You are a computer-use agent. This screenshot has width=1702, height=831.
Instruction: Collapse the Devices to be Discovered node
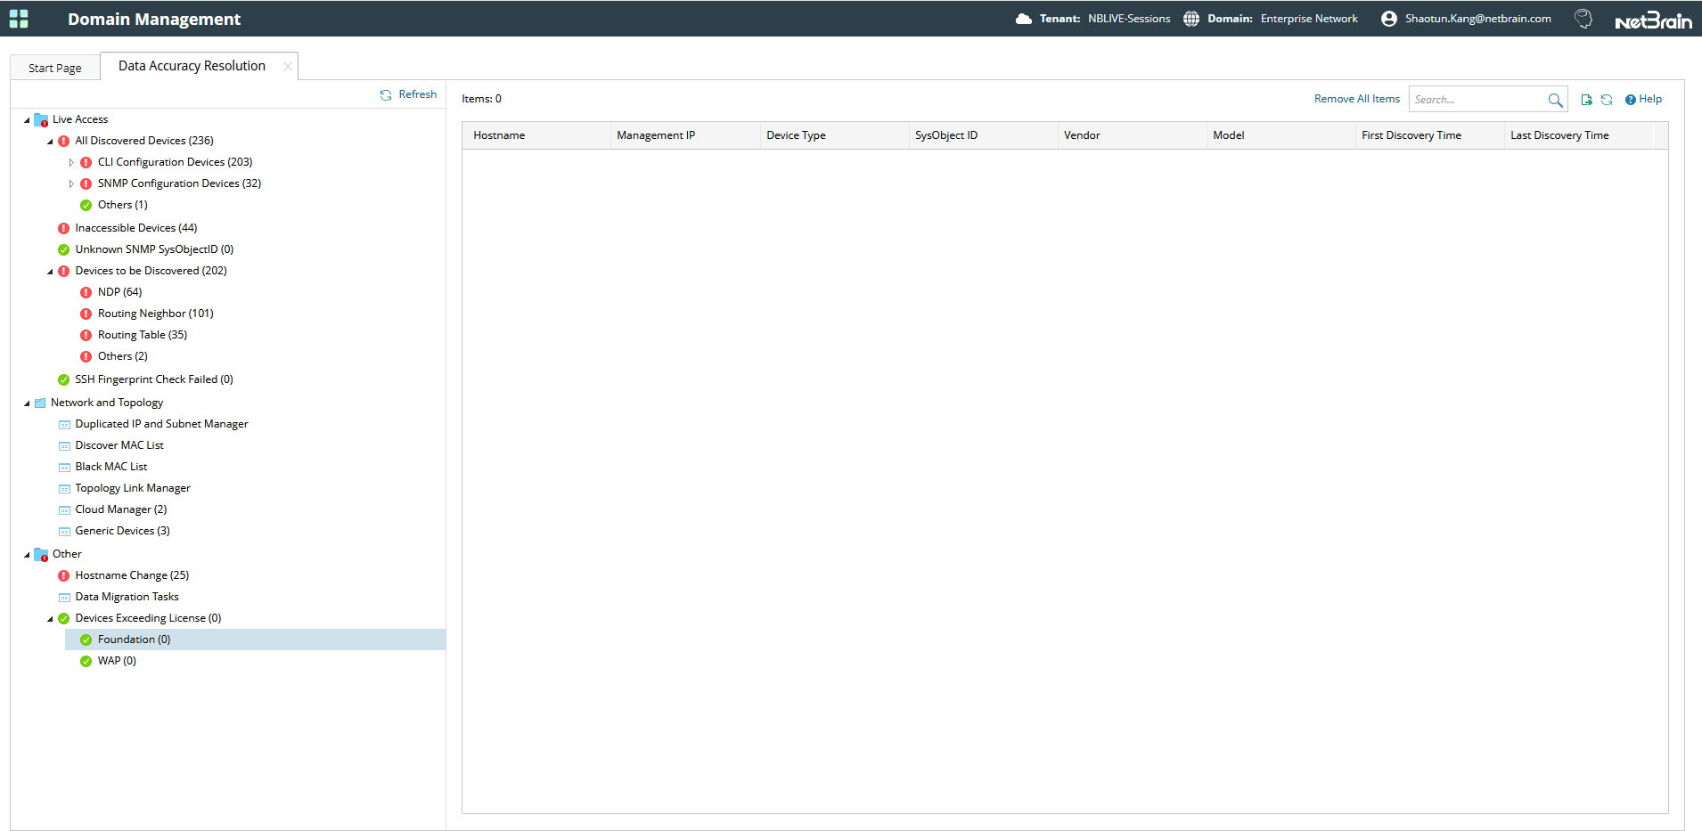pos(50,272)
